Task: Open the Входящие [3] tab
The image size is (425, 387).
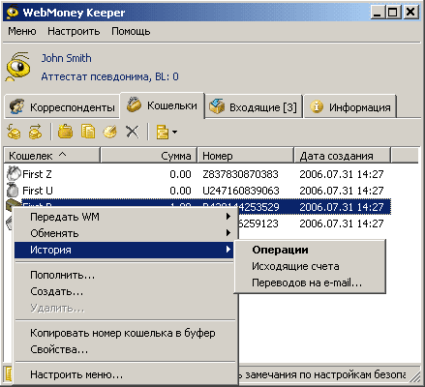Action: coord(254,106)
